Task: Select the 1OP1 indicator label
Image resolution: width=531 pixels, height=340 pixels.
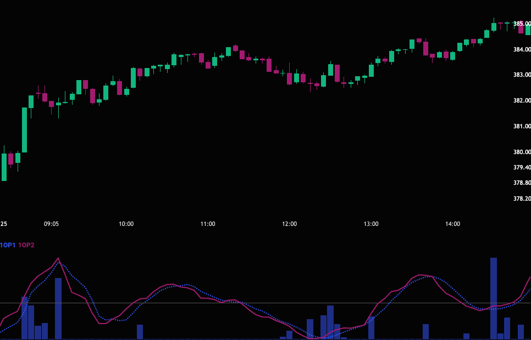Action: pyautogui.click(x=8, y=245)
